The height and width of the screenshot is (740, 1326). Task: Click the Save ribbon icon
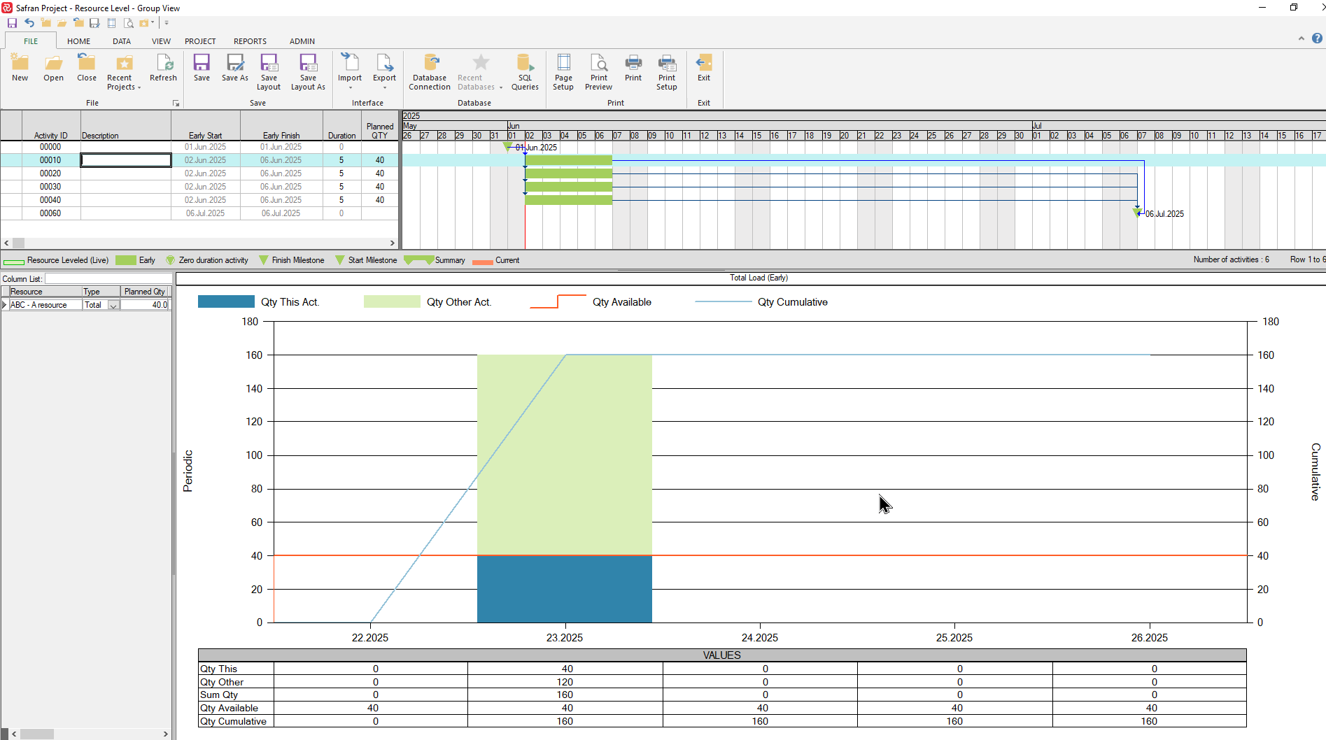202,69
